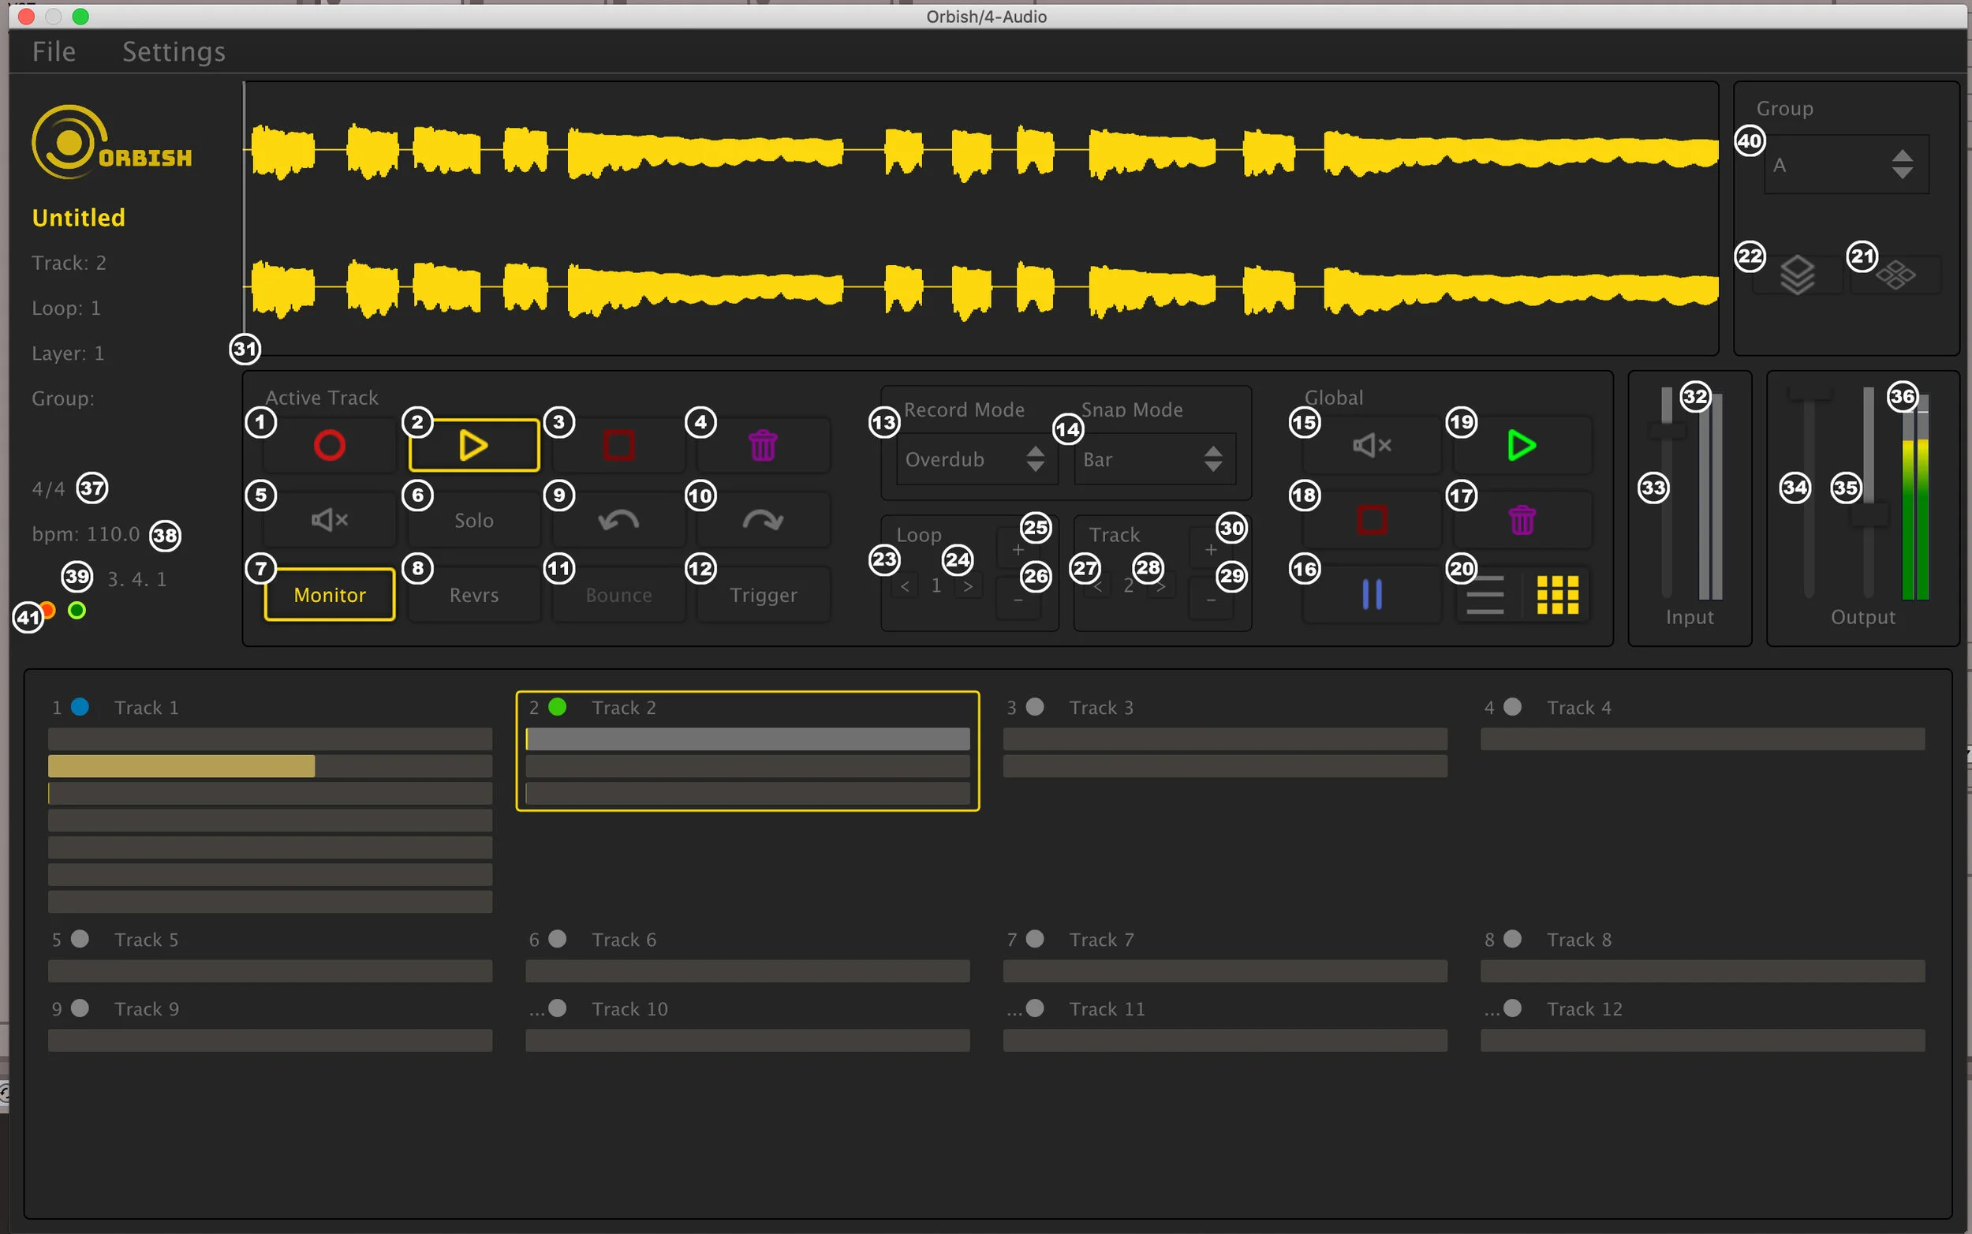This screenshot has width=1972, height=1234.
Task: Select next track with right arrow
Action: [1160, 586]
